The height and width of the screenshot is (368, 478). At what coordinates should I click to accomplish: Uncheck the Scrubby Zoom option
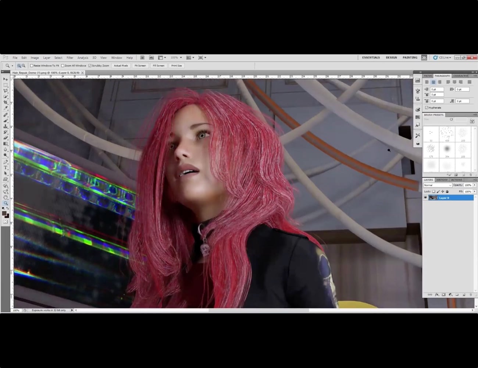[x=90, y=66]
